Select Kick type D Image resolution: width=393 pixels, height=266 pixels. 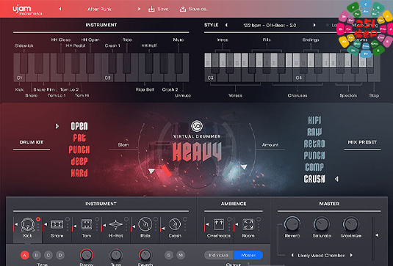click(x=60, y=255)
